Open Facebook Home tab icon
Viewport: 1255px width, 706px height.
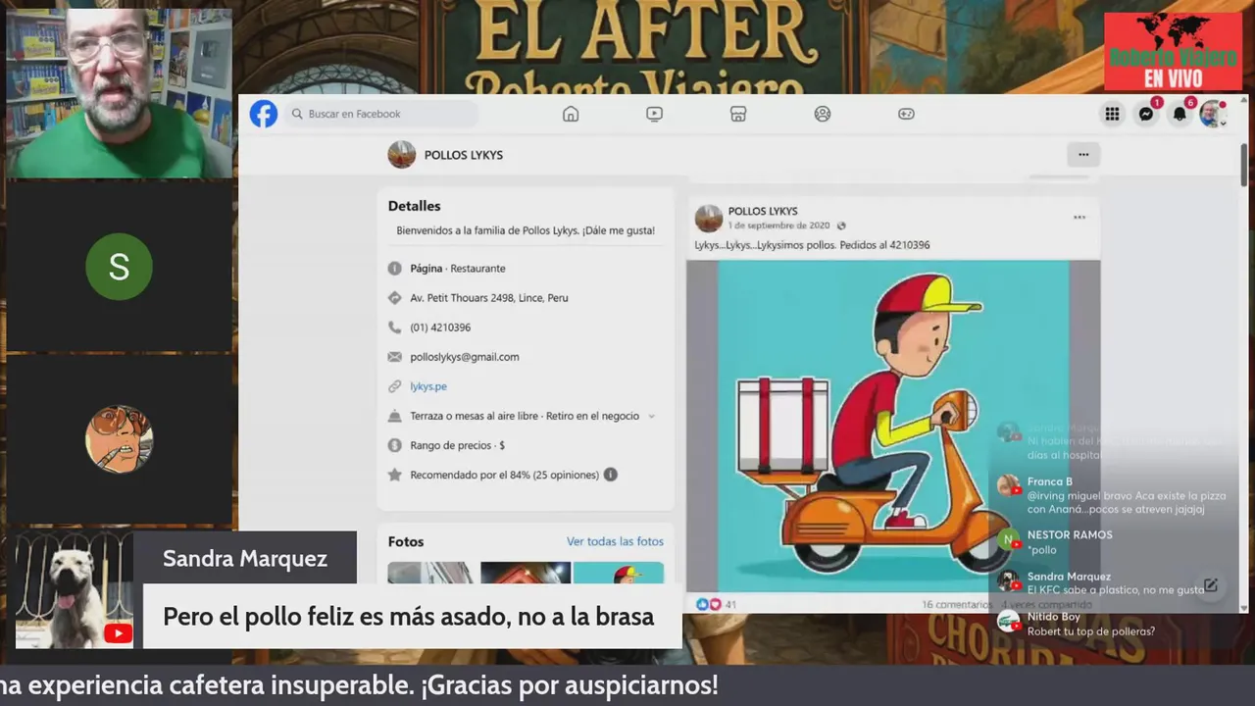click(571, 114)
